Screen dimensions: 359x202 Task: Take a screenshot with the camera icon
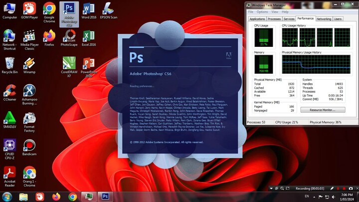click(351, 189)
